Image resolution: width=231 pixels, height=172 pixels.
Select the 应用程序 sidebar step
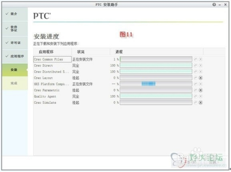click(15, 56)
